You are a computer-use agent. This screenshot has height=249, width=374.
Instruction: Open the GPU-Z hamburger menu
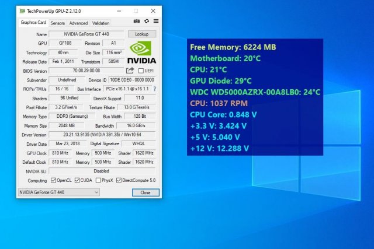(x=156, y=21)
